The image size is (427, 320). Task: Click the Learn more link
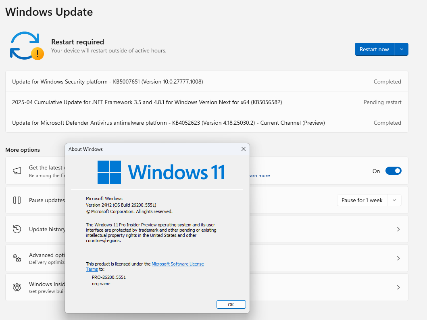260,176
